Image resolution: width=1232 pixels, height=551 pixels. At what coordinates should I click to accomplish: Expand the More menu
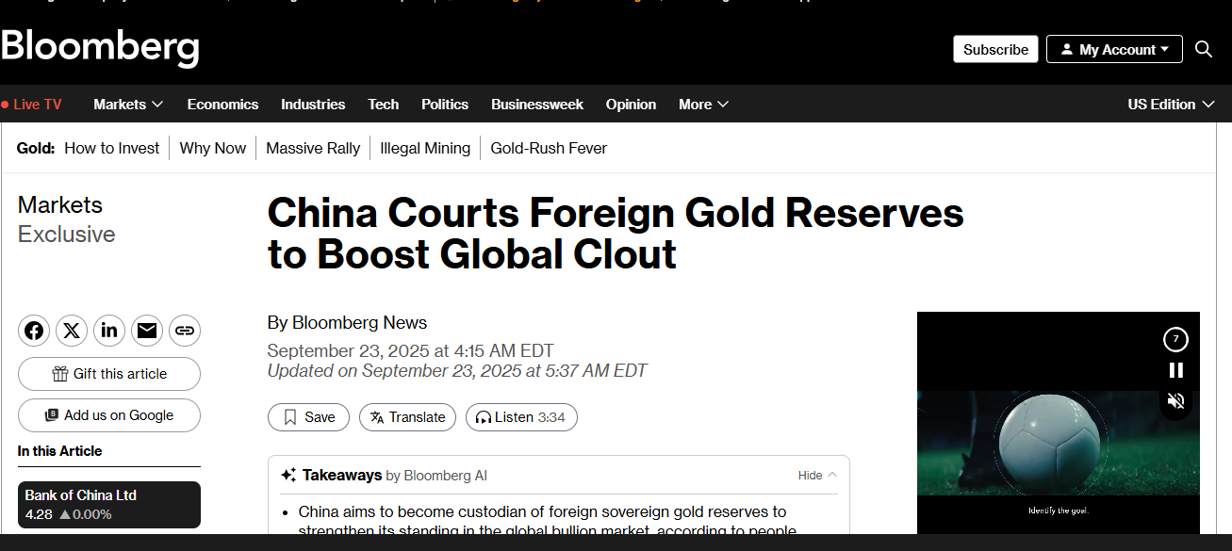pos(703,105)
